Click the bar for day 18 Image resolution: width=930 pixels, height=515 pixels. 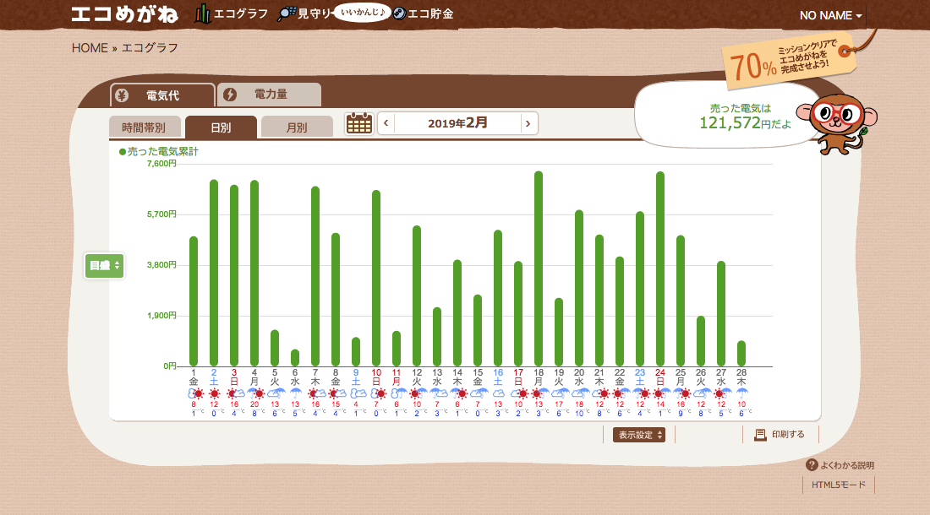point(539,268)
